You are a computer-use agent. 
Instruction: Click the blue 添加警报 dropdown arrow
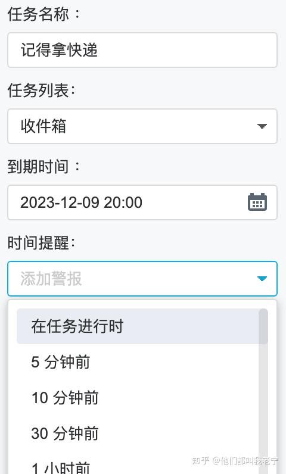[262, 279]
